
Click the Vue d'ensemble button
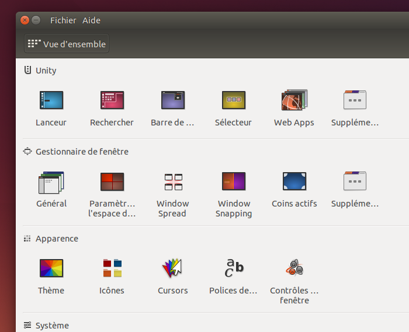click(x=67, y=44)
